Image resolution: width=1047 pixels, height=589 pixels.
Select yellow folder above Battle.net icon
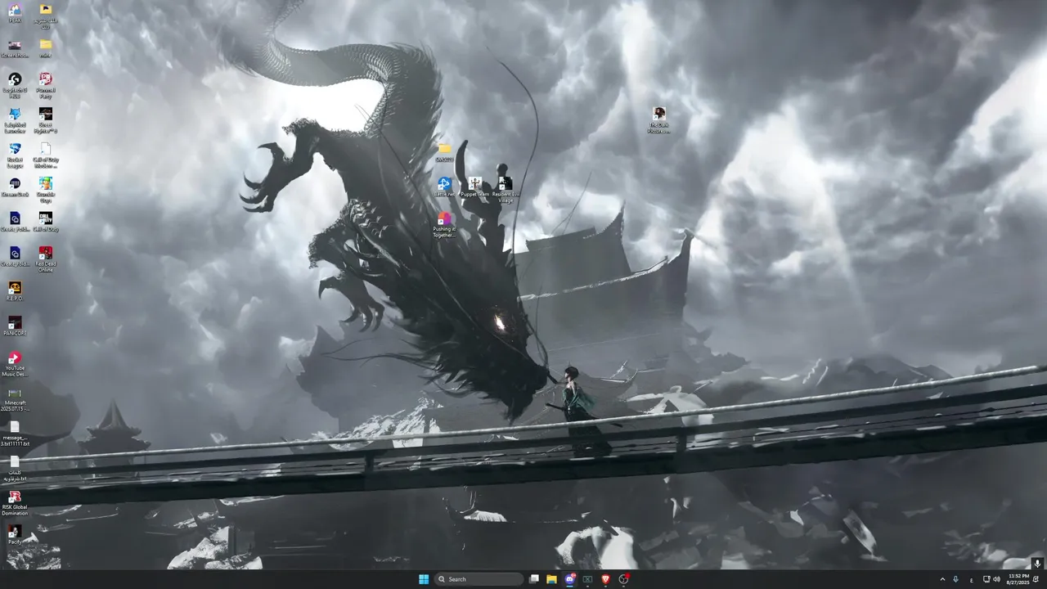pyautogui.click(x=444, y=152)
